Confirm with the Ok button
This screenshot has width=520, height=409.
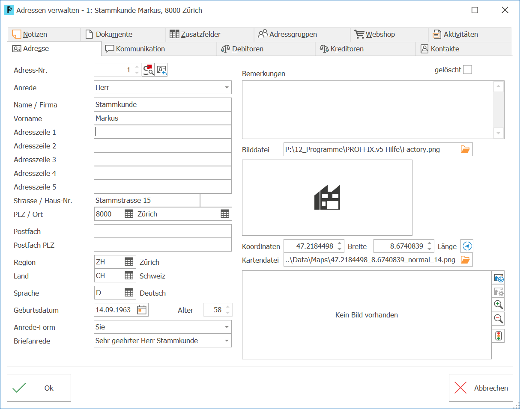39,388
